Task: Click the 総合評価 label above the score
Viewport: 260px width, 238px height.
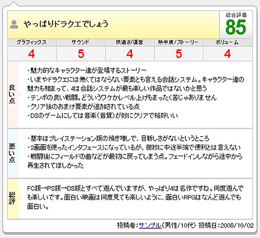Action: [236, 15]
